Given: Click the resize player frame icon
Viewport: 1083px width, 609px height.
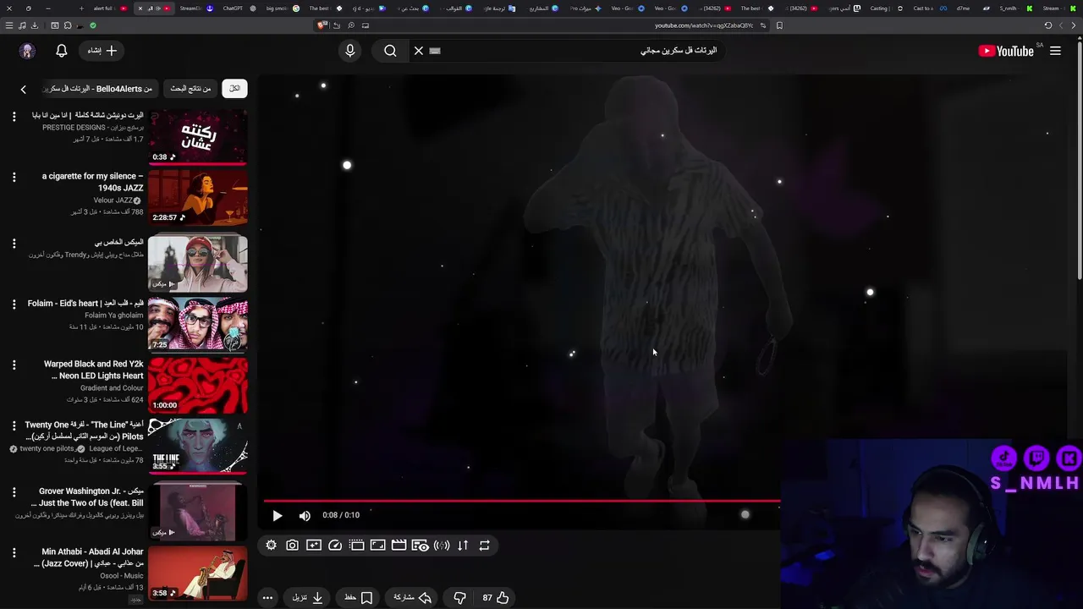Looking at the screenshot, I should [377, 546].
